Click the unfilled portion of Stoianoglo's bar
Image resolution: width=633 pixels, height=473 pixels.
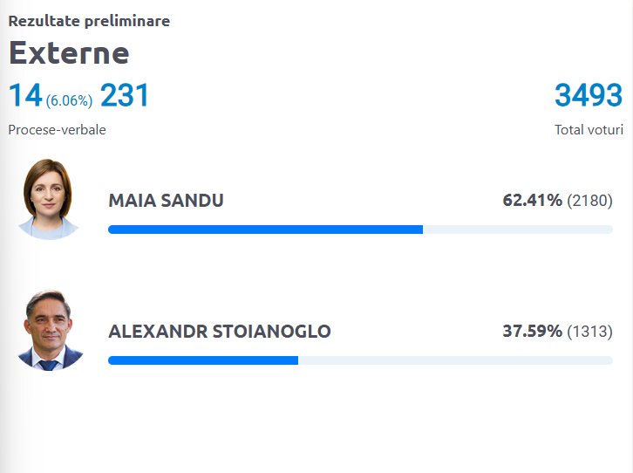tap(455, 360)
